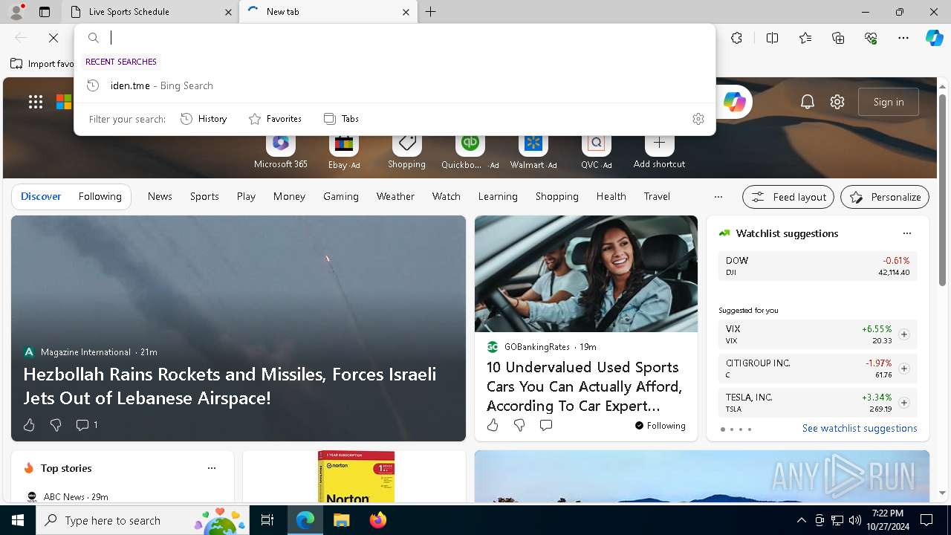This screenshot has width=951, height=535.
Task: Open File Explorer from taskbar
Action: pyautogui.click(x=341, y=520)
